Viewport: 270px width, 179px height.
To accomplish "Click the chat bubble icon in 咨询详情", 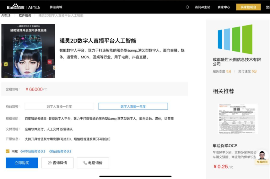I will coord(50,163).
